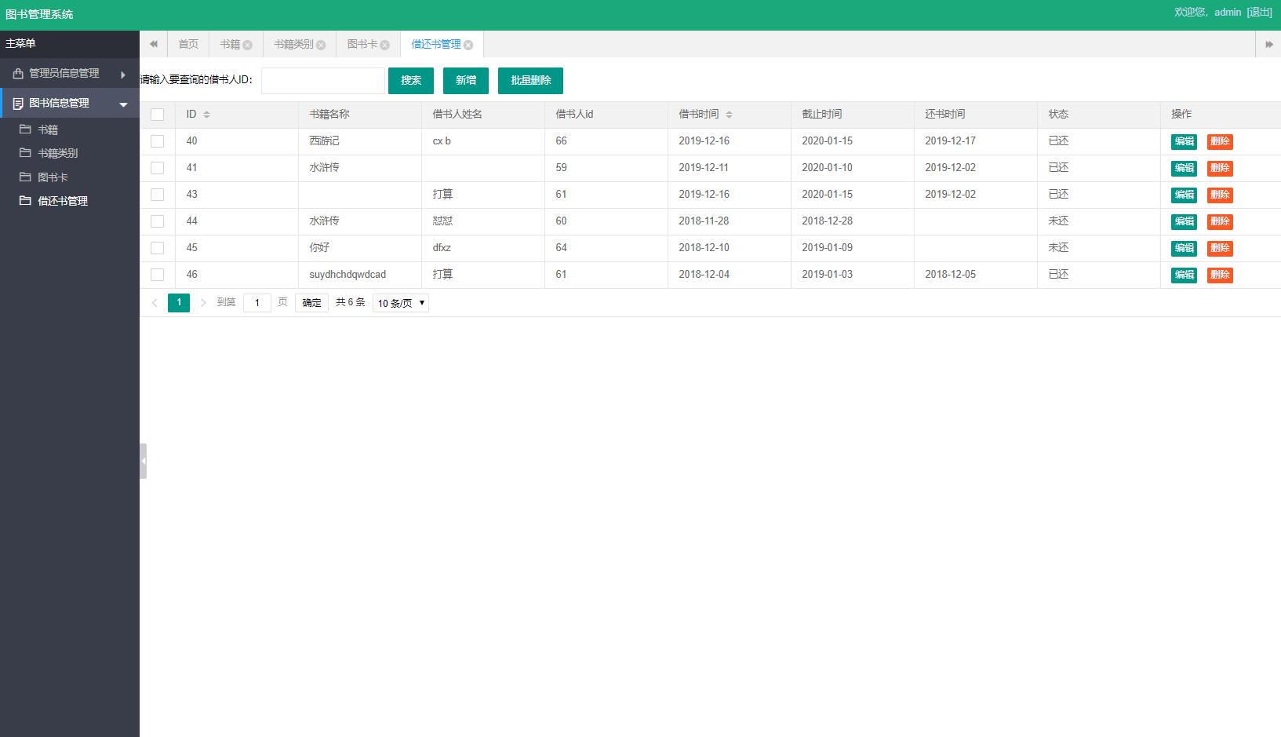Screen dimensions: 1281x737
Task: Toggle the select-all header checkbox
Action: coord(158,115)
